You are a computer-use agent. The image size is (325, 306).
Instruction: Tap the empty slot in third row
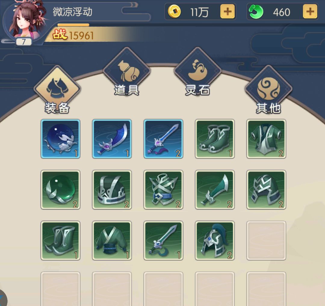(x=266, y=241)
